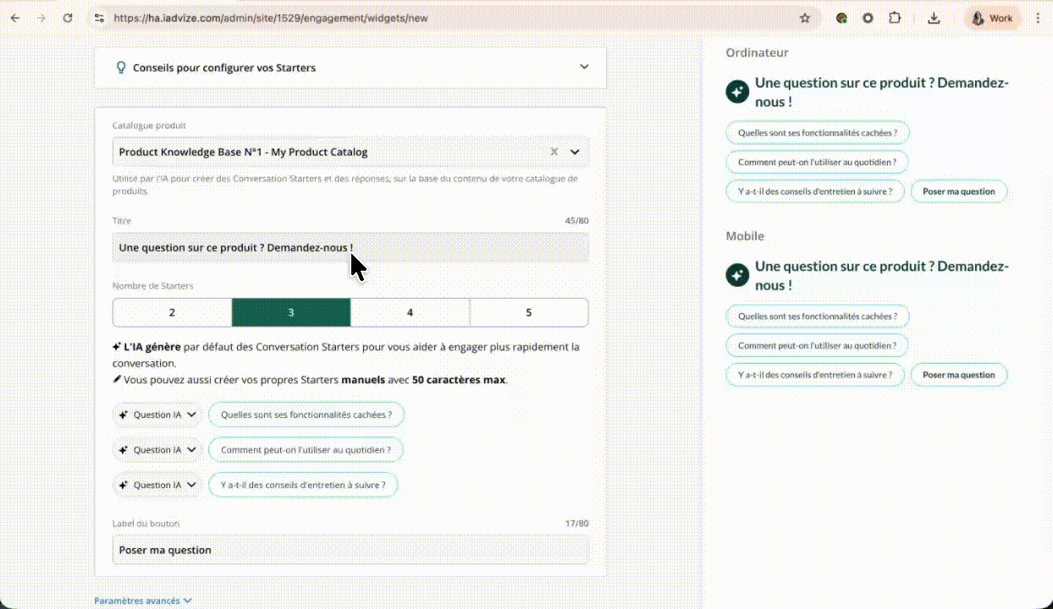This screenshot has width=1053, height=609.
Task: Click the browser back arrow
Action: pyautogui.click(x=14, y=18)
